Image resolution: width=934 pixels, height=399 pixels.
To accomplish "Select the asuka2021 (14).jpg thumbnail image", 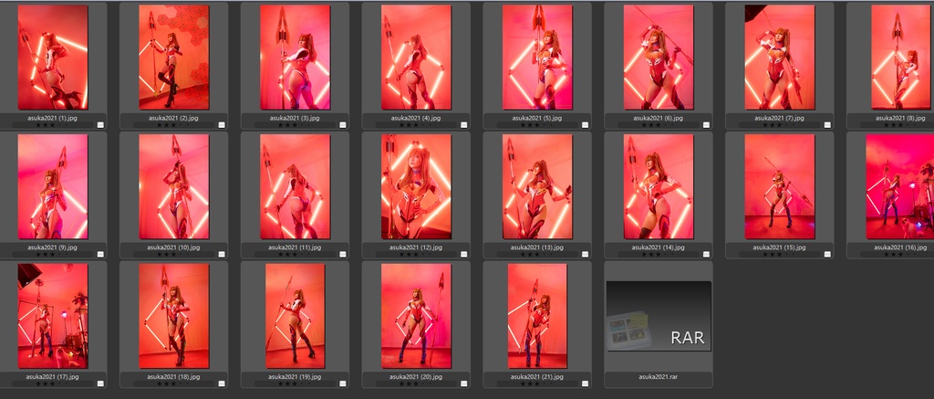I will point(659,186).
